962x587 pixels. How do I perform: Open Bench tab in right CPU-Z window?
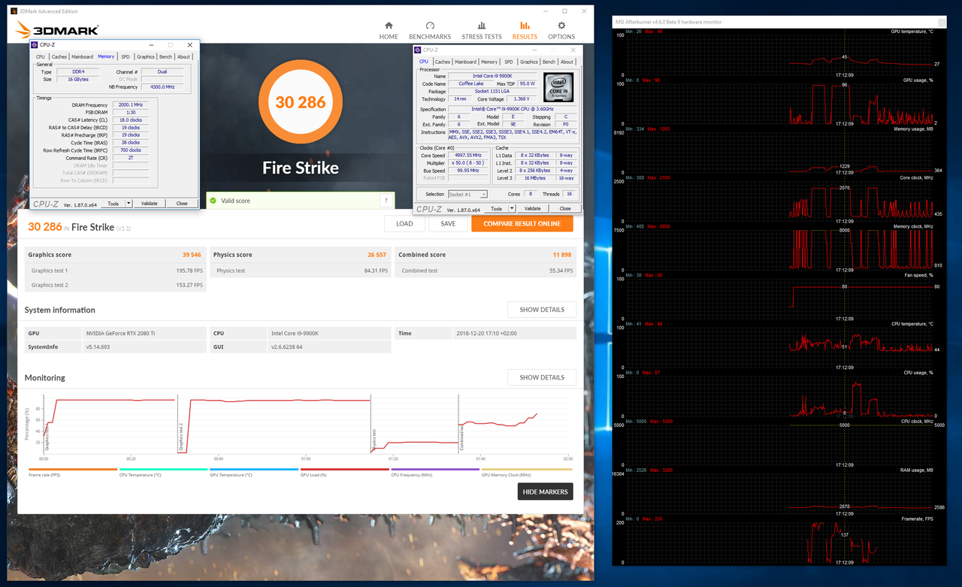pyautogui.click(x=549, y=62)
